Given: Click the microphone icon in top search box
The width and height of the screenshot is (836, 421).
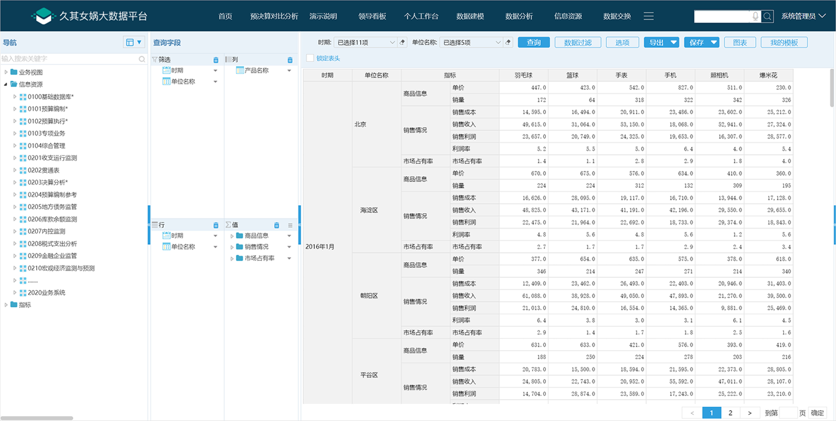Looking at the screenshot, I should coord(755,16).
